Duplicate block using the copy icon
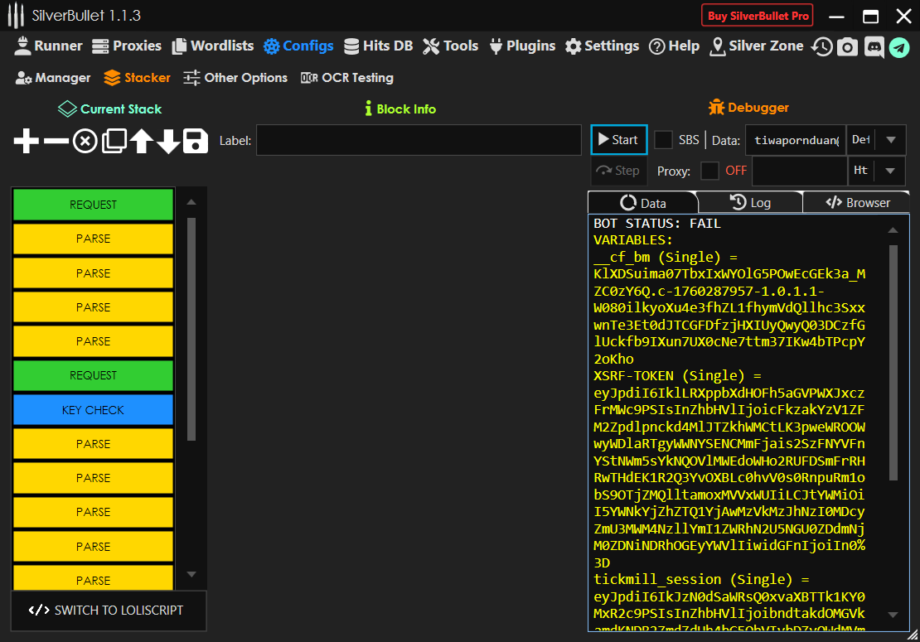This screenshot has height=642, width=920. pyautogui.click(x=114, y=142)
